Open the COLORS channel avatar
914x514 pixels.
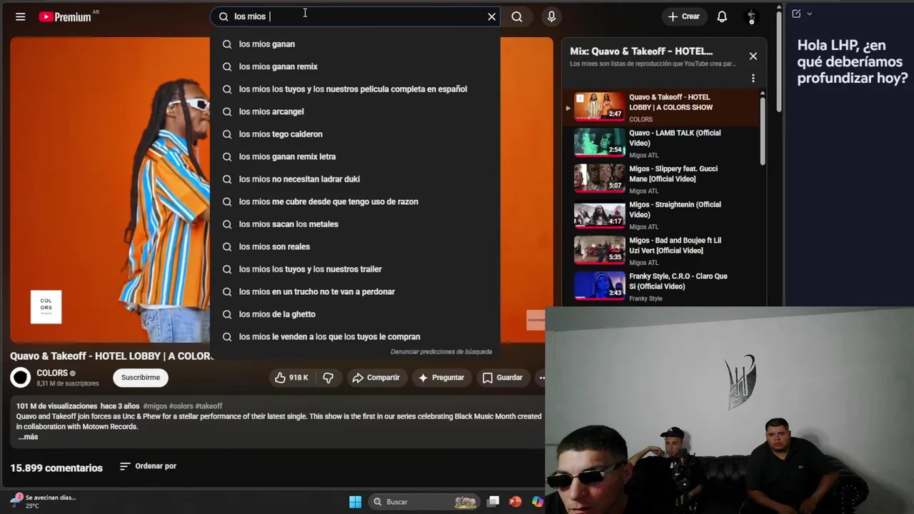point(21,377)
